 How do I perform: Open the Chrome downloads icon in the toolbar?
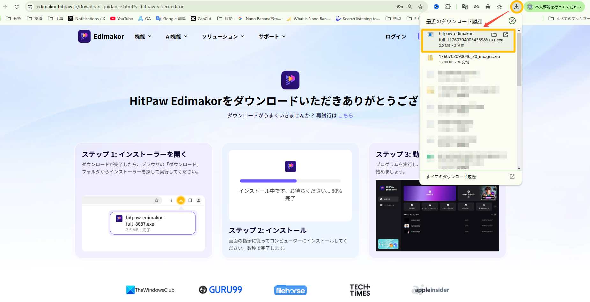pyautogui.click(x=517, y=6)
